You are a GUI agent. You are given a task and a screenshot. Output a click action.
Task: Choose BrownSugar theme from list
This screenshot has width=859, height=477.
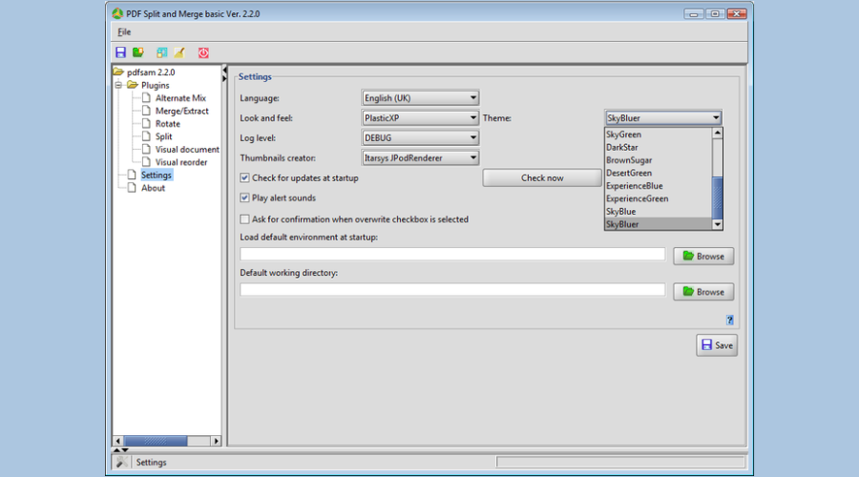tap(658, 160)
